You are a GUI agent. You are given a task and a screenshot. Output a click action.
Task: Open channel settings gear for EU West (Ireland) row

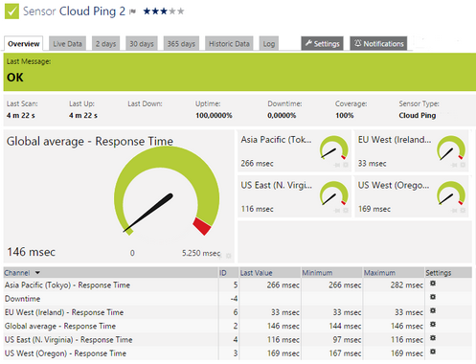tap(433, 310)
